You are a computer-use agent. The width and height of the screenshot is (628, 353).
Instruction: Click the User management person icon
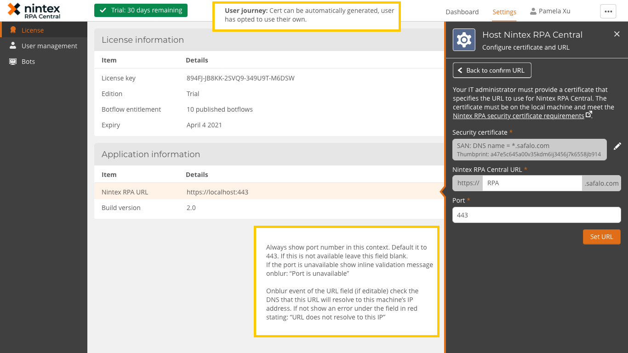pos(13,46)
